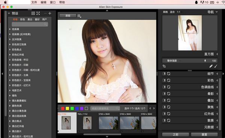Toggle the 聚焦 panel on or off
The image size is (225, 138).
click(x=164, y=107)
